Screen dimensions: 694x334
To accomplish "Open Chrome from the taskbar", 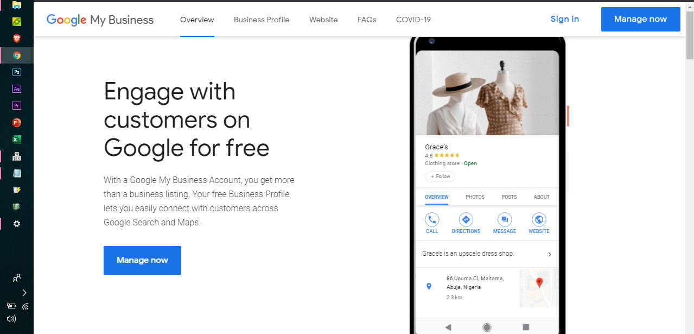I will tap(17, 55).
